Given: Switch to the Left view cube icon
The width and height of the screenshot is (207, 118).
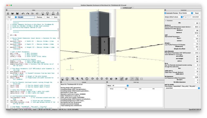Looking at the screenshot, I should coord(107,79).
